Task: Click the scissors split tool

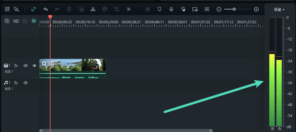Action: pos(93,9)
